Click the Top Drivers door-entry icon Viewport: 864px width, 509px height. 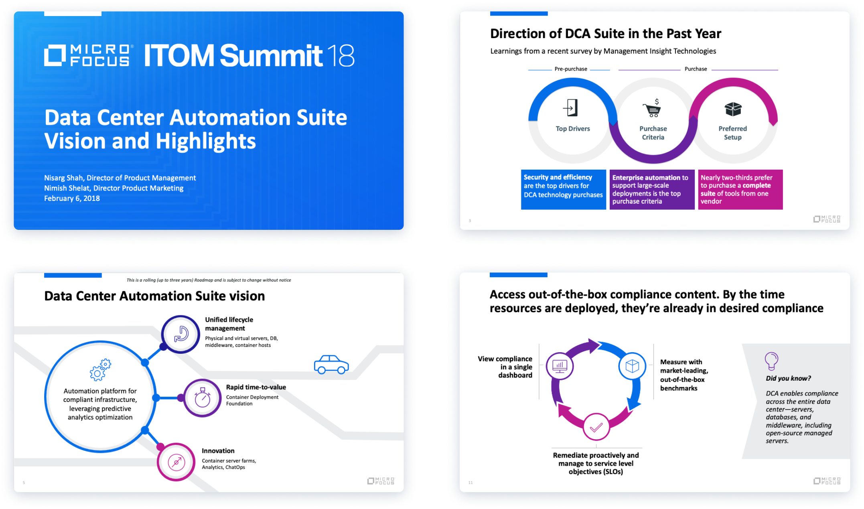tap(570, 107)
